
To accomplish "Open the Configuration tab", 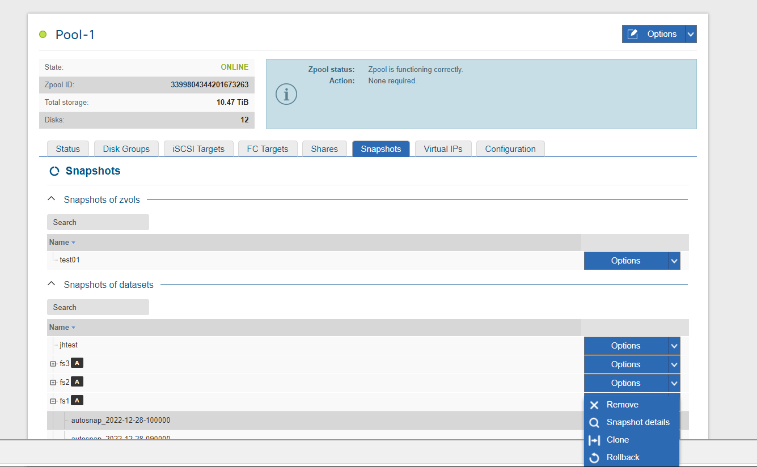I will 510,149.
